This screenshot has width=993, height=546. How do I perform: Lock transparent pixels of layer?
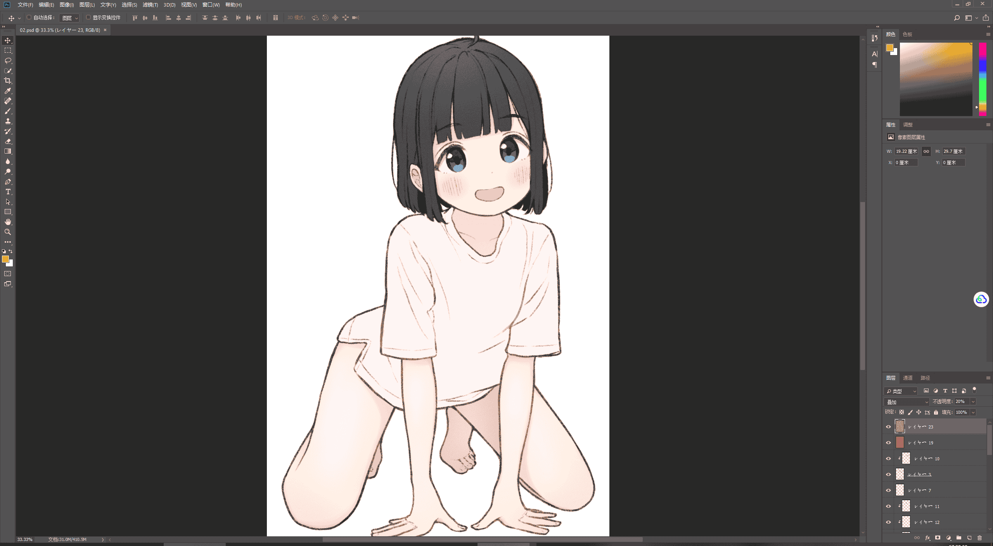(x=901, y=412)
